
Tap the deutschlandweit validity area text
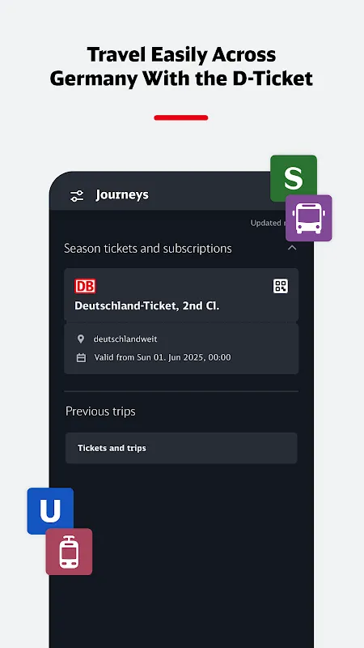pos(125,339)
